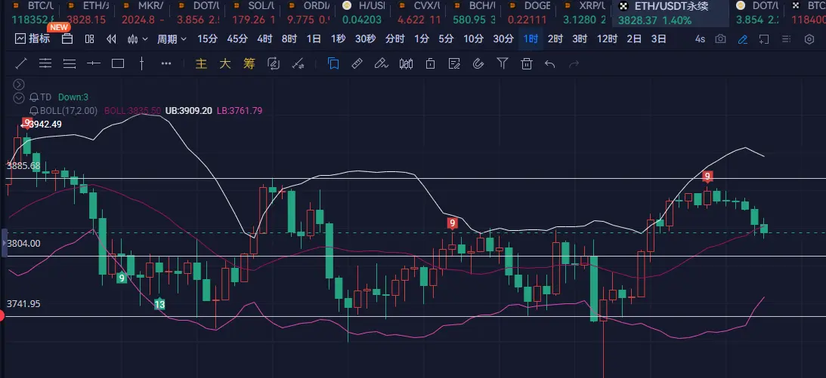Switch to the MKR symbol tab
Image resolution: width=826 pixels, height=378 pixels.
tap(142, 13)
